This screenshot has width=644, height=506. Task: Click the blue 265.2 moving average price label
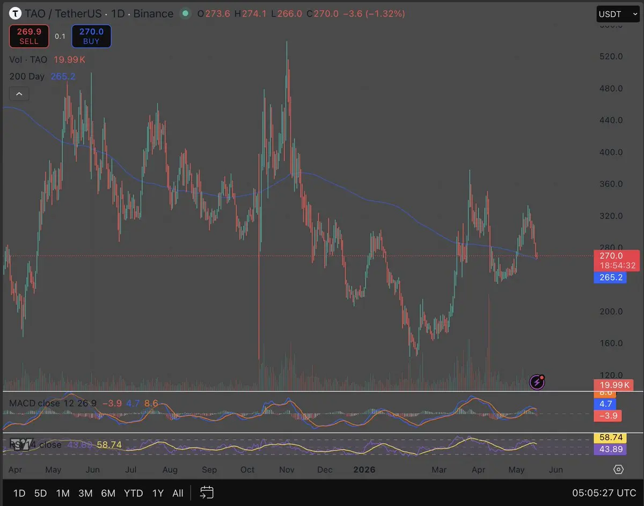(610, 277)
